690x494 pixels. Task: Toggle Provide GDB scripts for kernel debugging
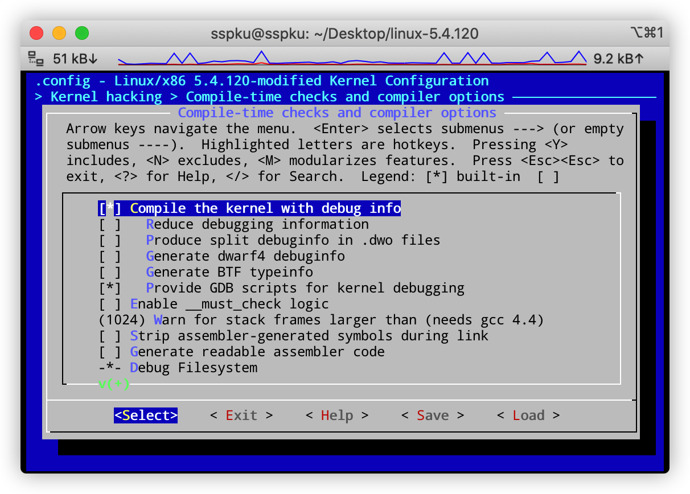click(x=110, y=288)
